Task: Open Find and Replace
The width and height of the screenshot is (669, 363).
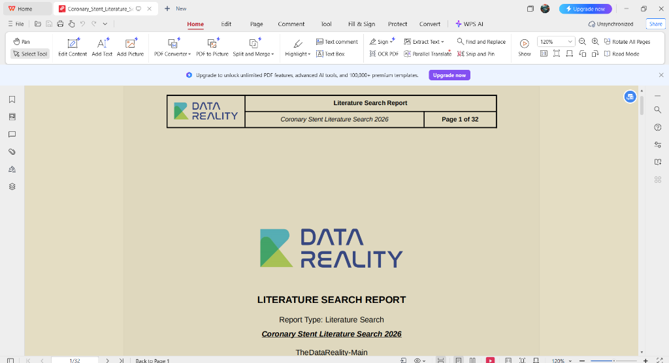Action: [481, 41]
